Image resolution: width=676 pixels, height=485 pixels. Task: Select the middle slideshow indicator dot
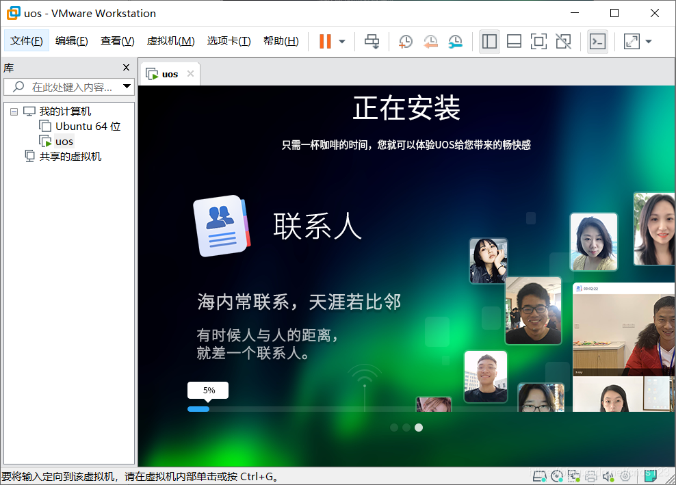pos(406,428)
